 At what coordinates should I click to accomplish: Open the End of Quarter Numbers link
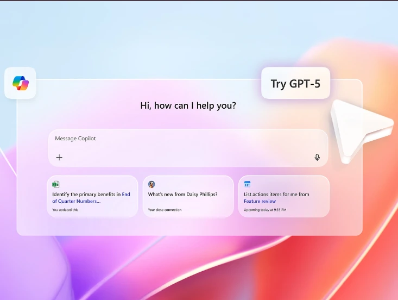coord(76,201)
